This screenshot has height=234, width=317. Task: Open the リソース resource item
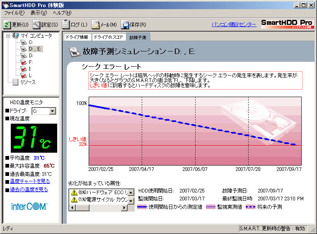pos(24,82)
